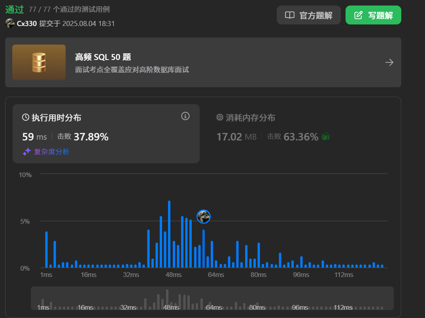Screen dimensions: 425x318
Task: Open the 高频 SQL 50 题 study plan title
Action: [x=103, y=57]
